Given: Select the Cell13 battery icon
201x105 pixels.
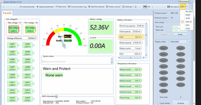Looking at the screenshot, I should tap(13, 91).
